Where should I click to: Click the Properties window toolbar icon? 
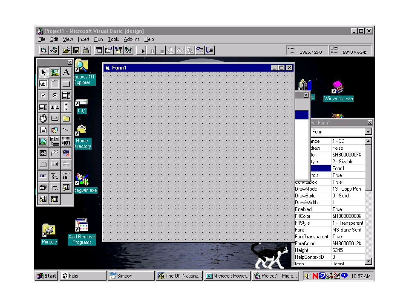[109, 50]
